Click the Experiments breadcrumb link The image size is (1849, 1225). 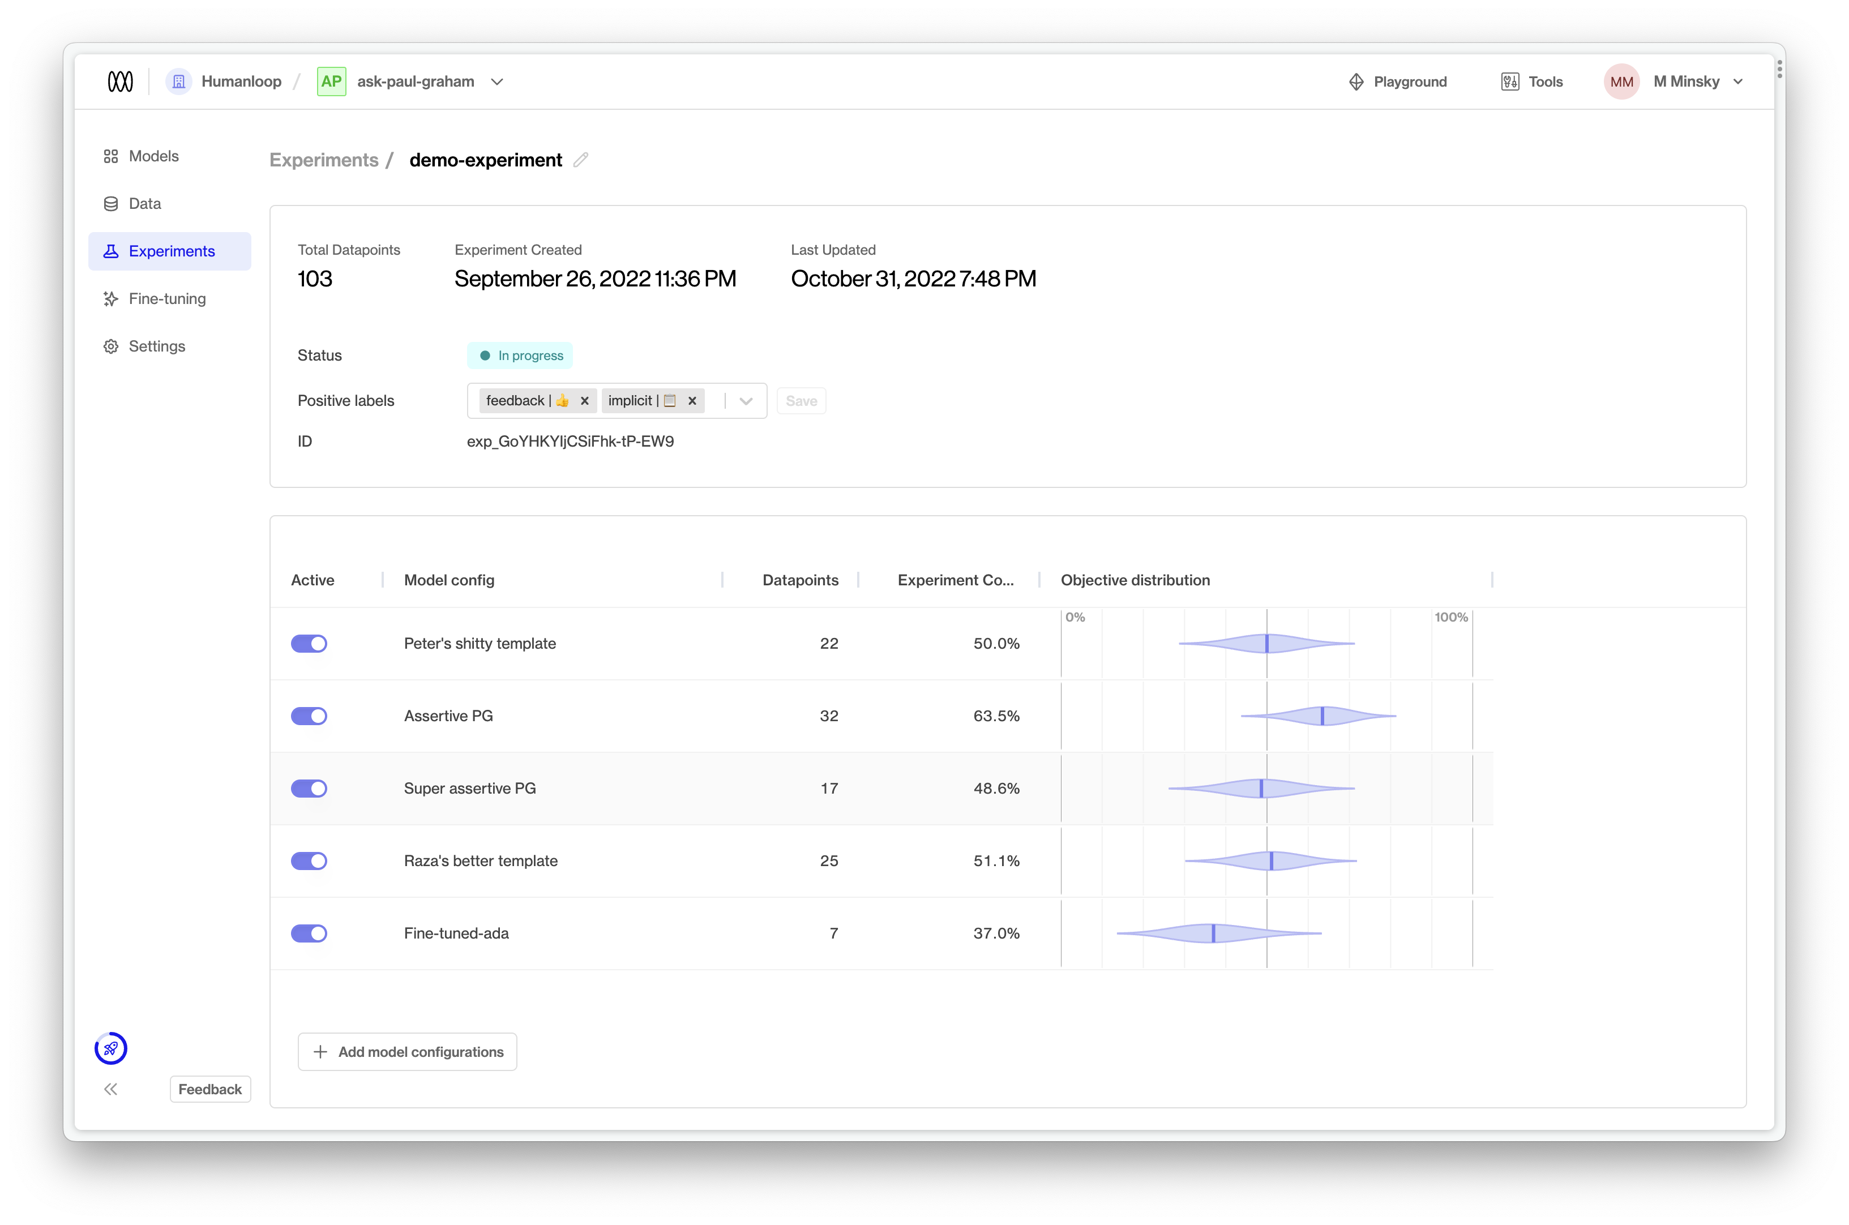323,160
